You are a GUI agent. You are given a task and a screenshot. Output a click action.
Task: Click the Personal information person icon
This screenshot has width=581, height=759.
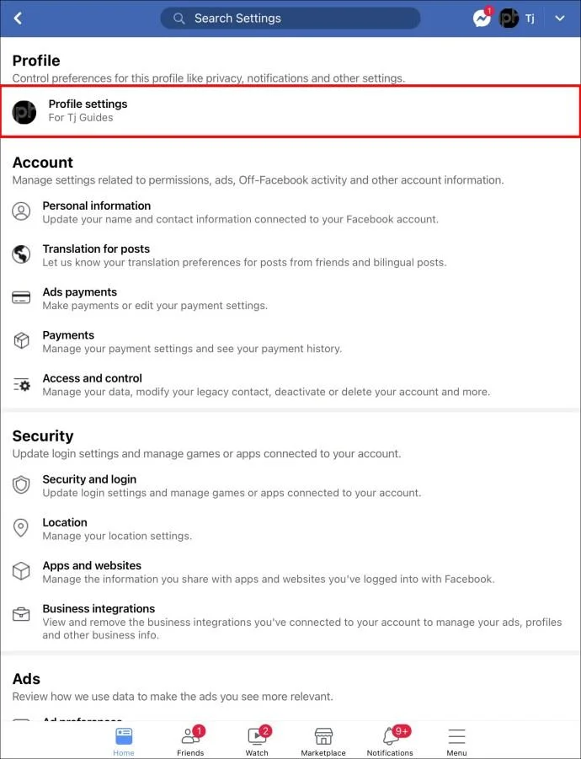(x=21, y=211)
